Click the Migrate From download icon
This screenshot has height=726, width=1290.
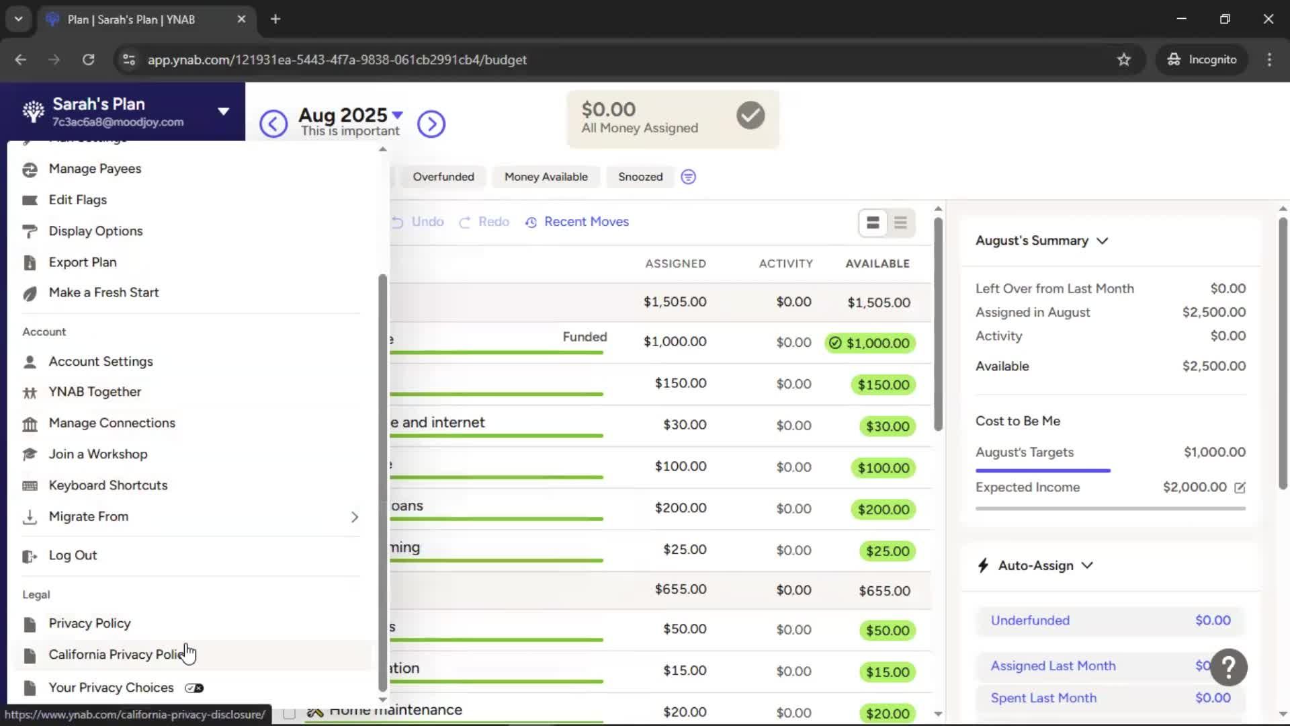tap(30, 518)
